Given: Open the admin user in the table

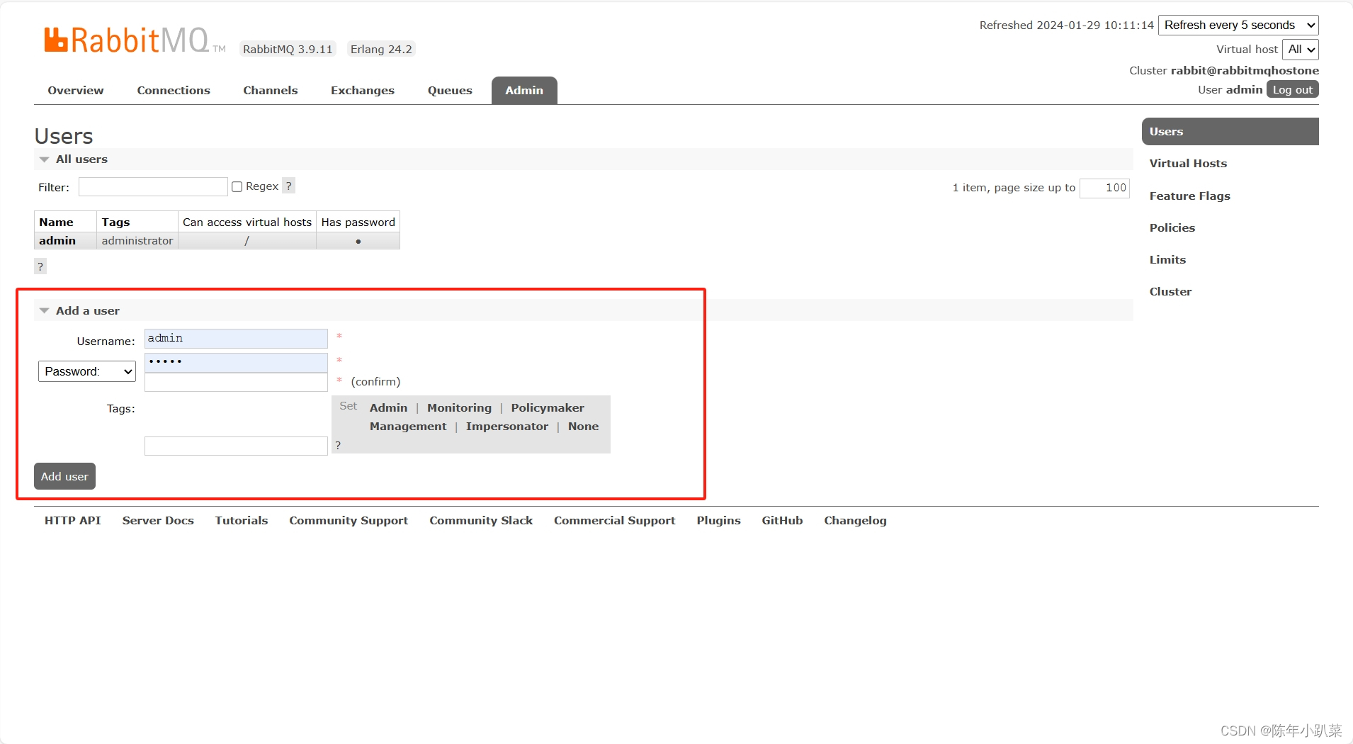Looking at the screenshot, I should pyautogui.click(x=57, y=241).
